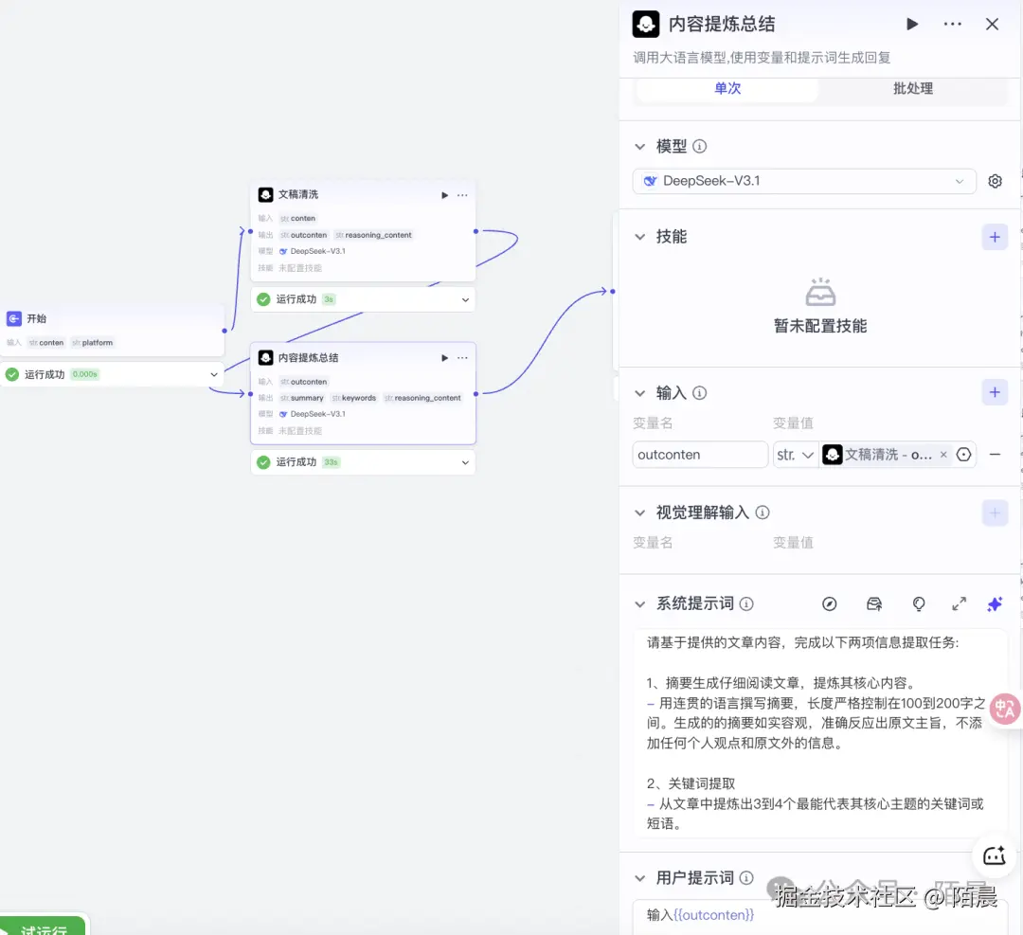Collapse the 模型 section
Image resolution: width=1023 pixels, height=935 pixels.
click(640, 146)
